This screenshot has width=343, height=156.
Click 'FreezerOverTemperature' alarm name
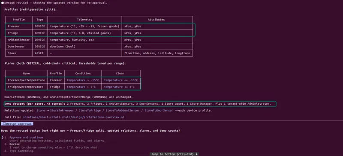point(26,80)
